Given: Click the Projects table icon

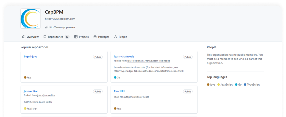Looking at the screenshot, I should [x=76, y=37].
